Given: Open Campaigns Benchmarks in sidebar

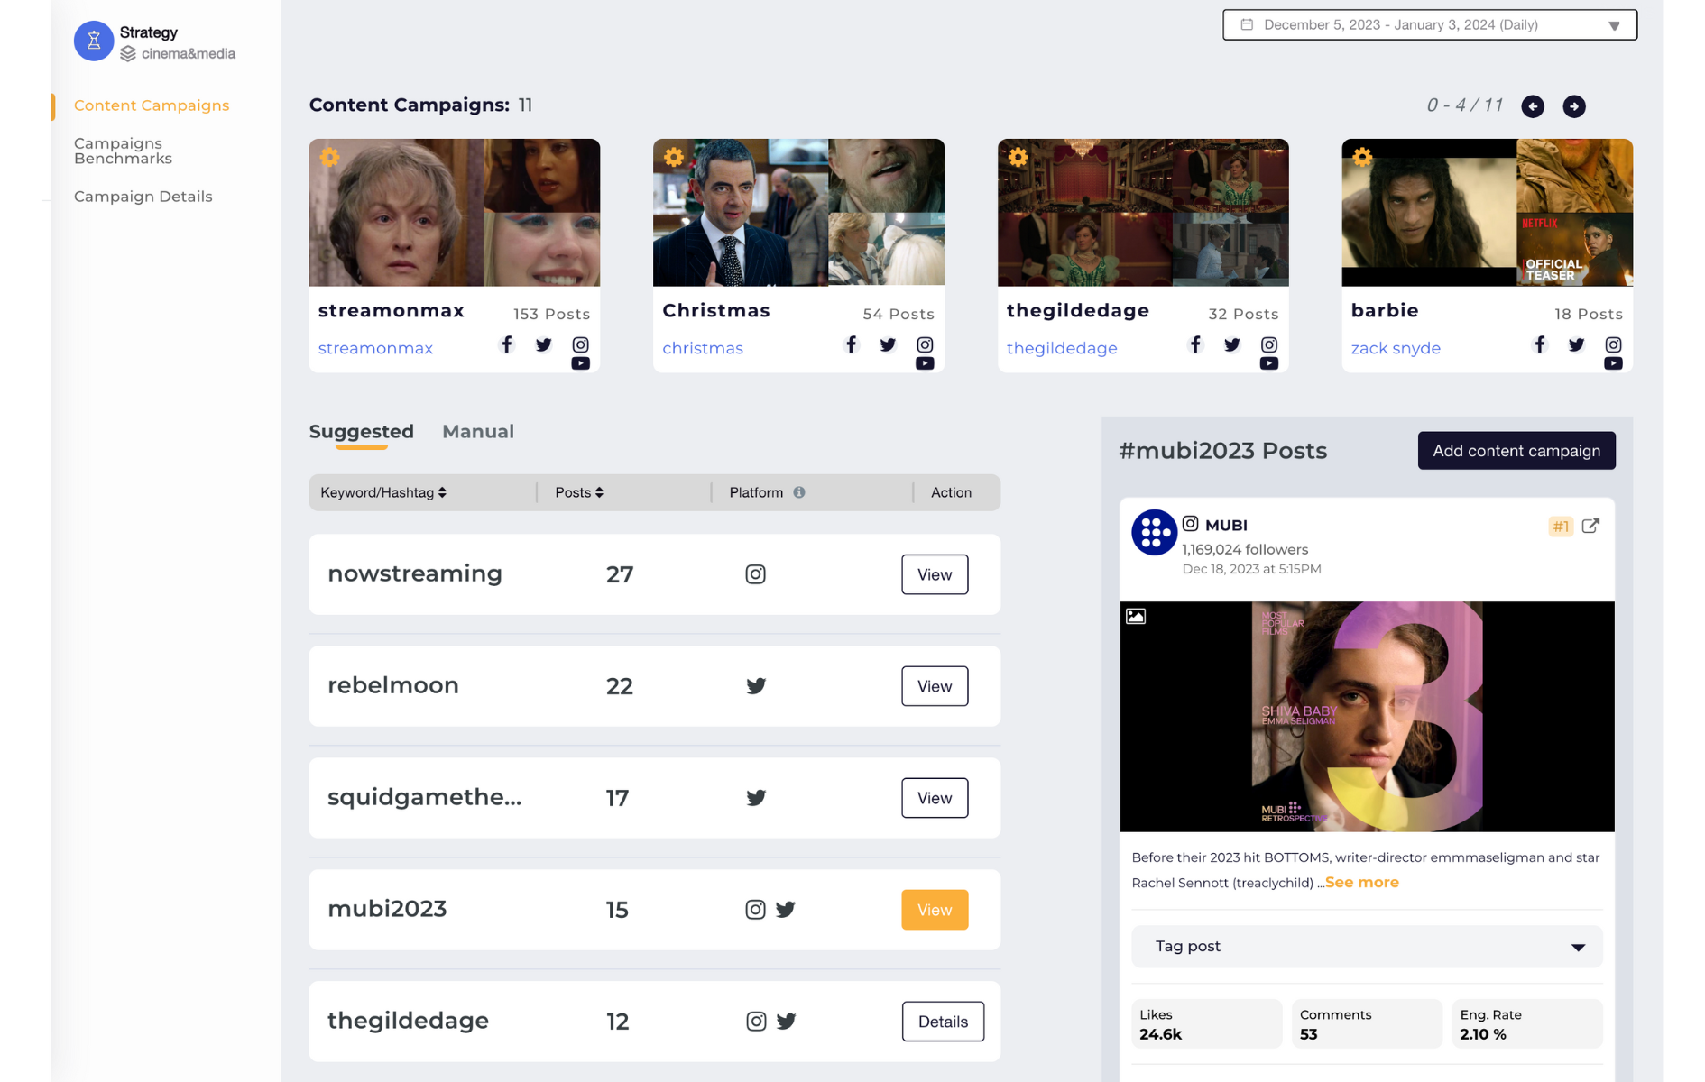Looking at the screenshot, I should [123, 151].
